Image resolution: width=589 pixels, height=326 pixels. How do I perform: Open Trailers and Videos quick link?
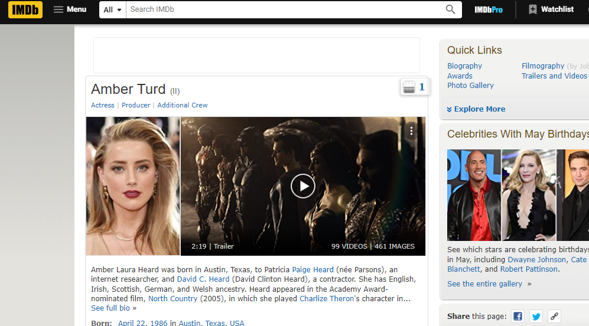(x=554, y=76)
